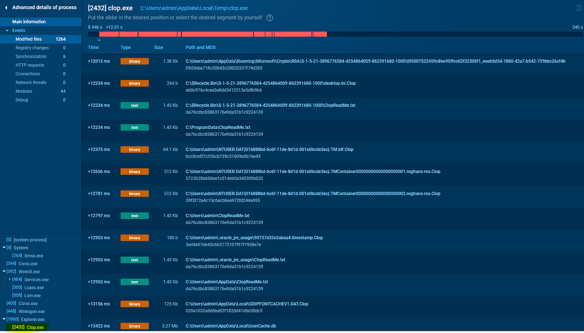Viewport: 584px width, 333px height.
Task: Open .oracle_jre_usage\ClopReadMe.txt path
Action: click(x=235, y=260)
